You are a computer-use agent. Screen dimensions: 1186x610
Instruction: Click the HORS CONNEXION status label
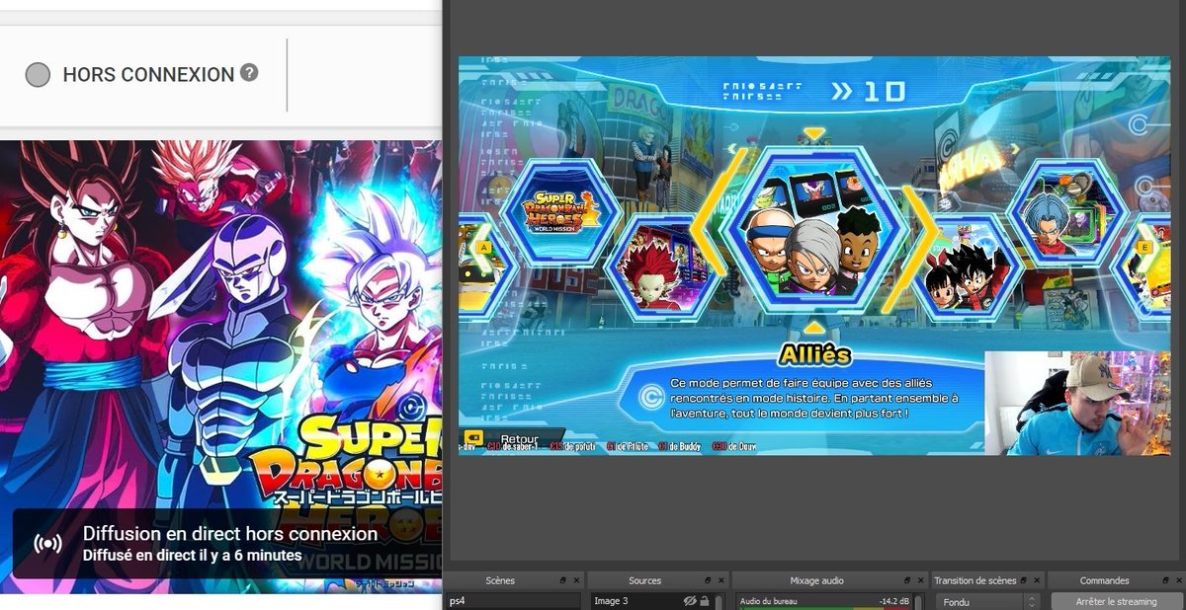pyautogui.click(x=148, y=75)
